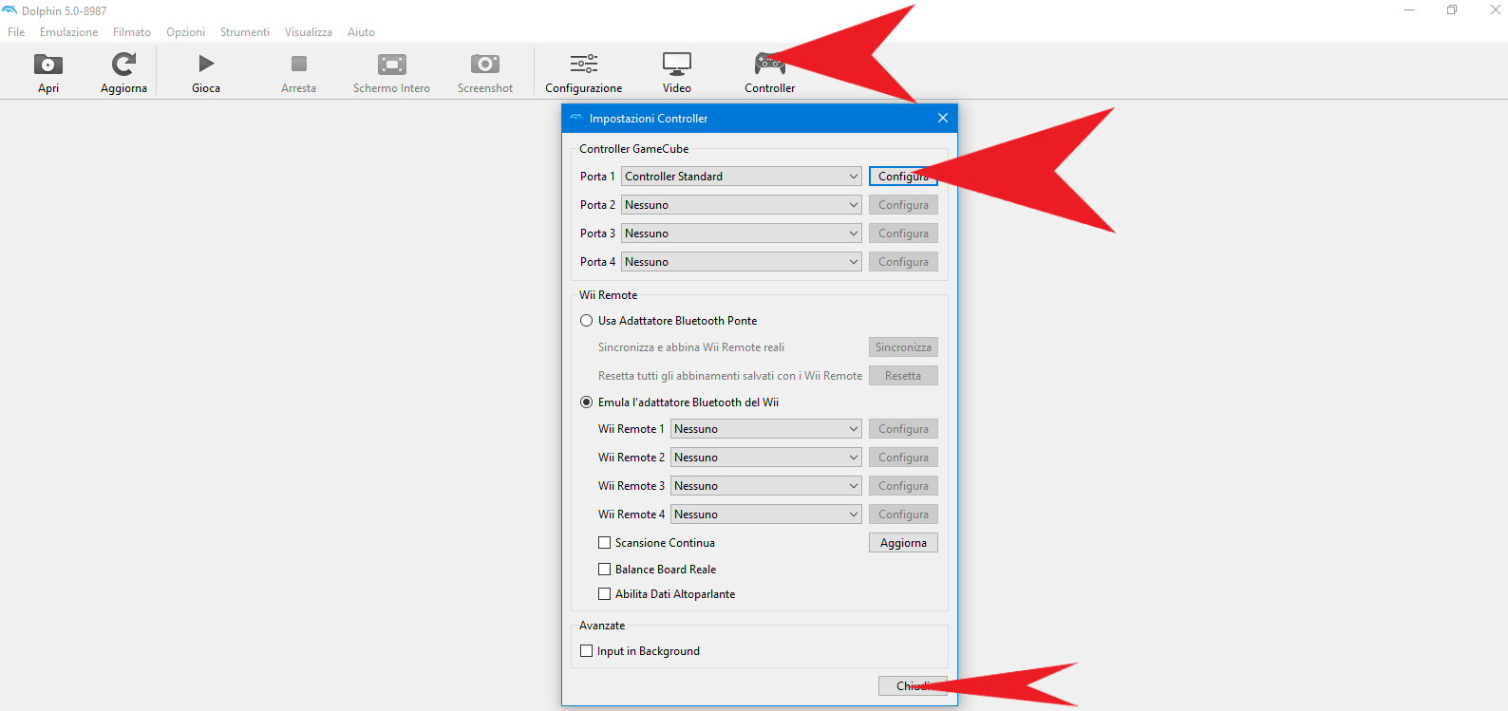Image resolution: width=1508 pixels, height=711 pixels.
Task: Click the Dolphin logo in title bar
Action: click(x=9, y=10)
